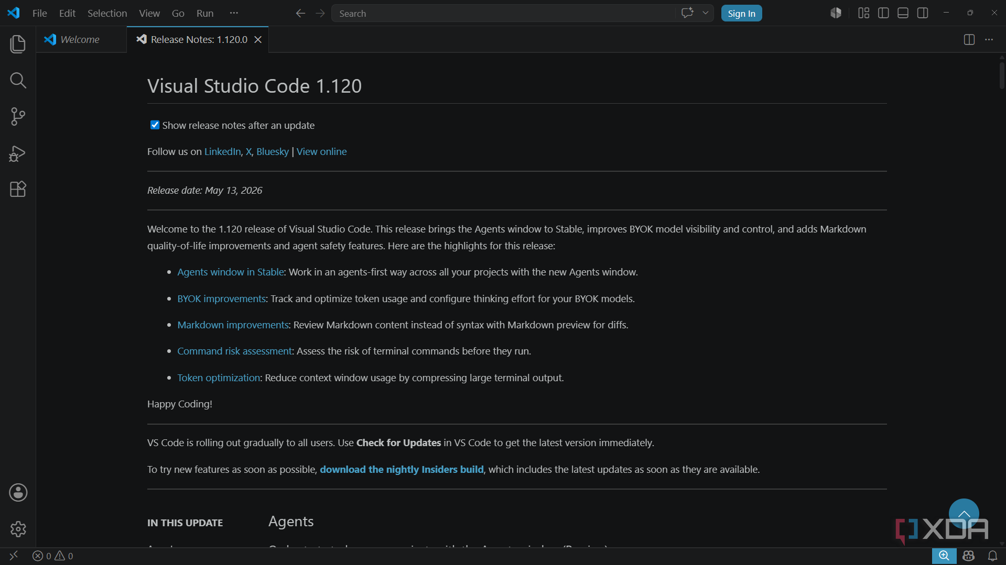
Task: Open the Source Control view
Action: pos(18,116)
